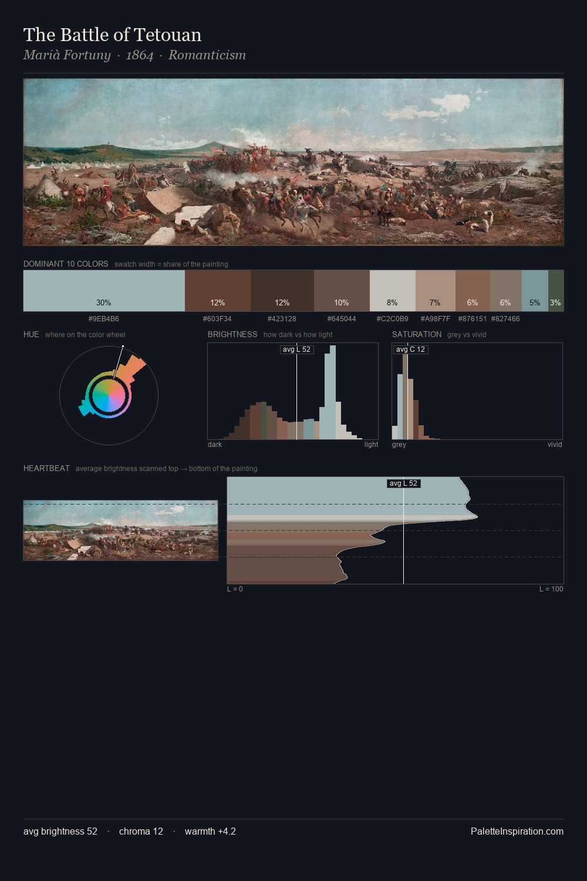Click the 'dark' brightness axis label

tap(215, 445)
